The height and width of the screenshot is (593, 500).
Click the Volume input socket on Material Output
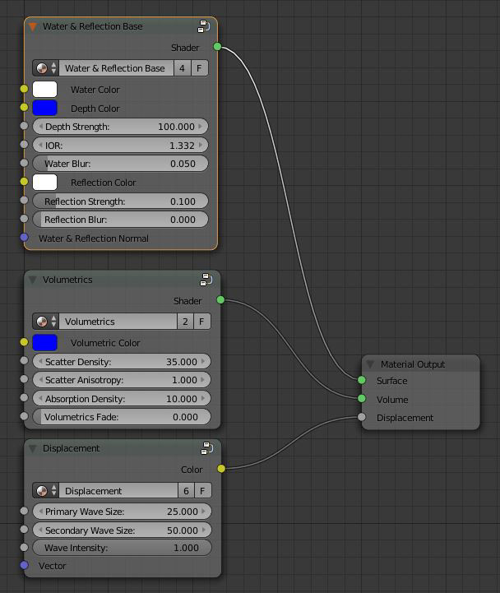tap(362, 398)
